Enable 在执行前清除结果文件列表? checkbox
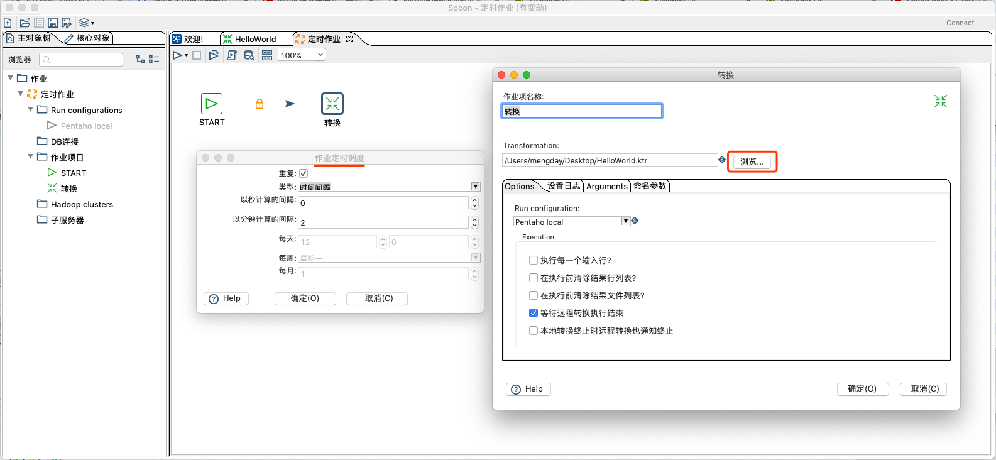 pyautogui.click(x=534, y=295)
